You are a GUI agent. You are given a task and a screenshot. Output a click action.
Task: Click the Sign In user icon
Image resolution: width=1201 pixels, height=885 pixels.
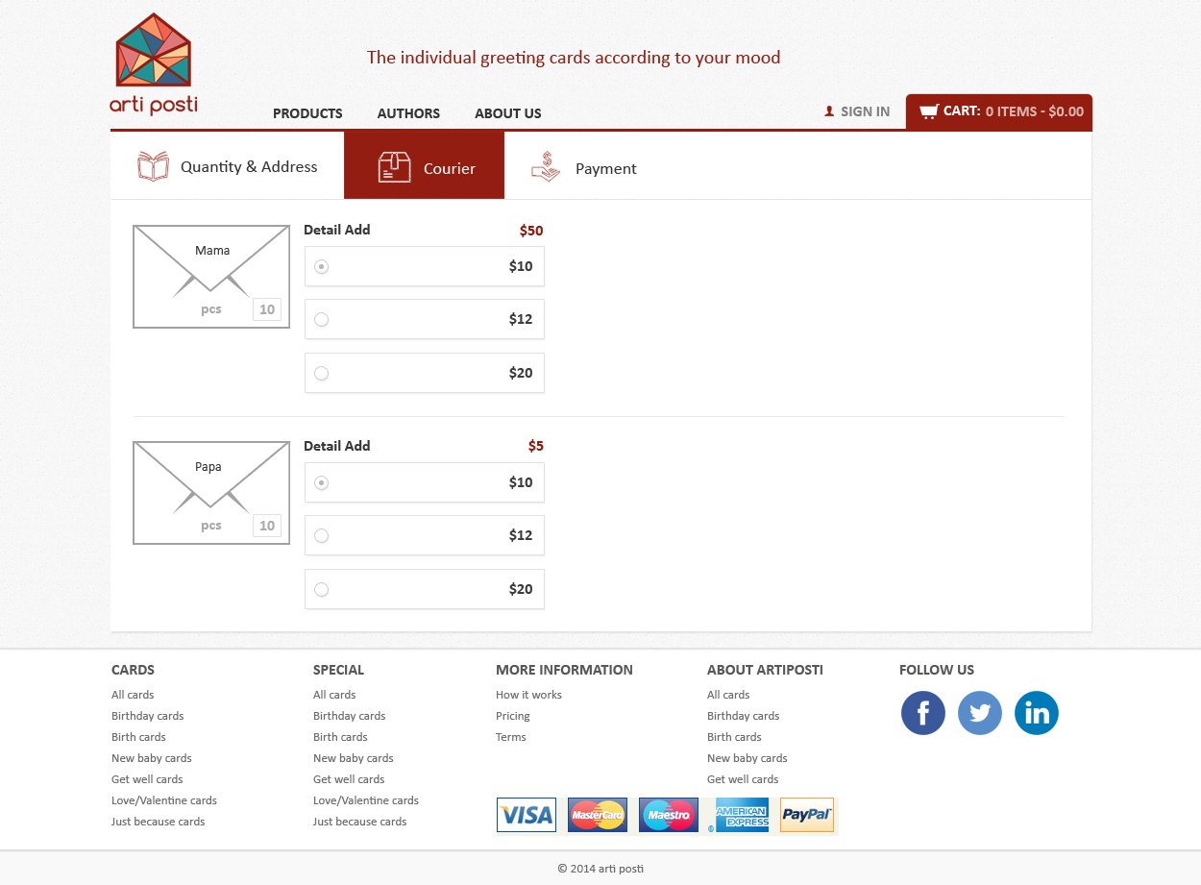pos(829,111)
